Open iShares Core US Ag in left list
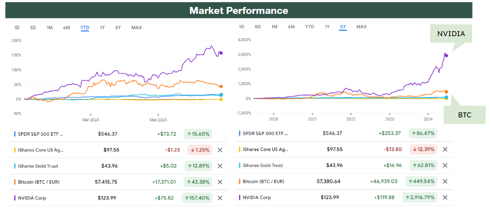Viewport: 492px width, 208px height. point(40,150)
